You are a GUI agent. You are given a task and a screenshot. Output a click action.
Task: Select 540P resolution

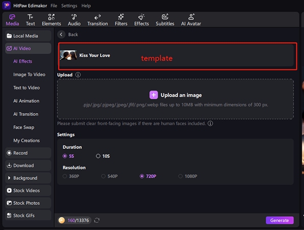pyautogui.click(x=109, y=176)
